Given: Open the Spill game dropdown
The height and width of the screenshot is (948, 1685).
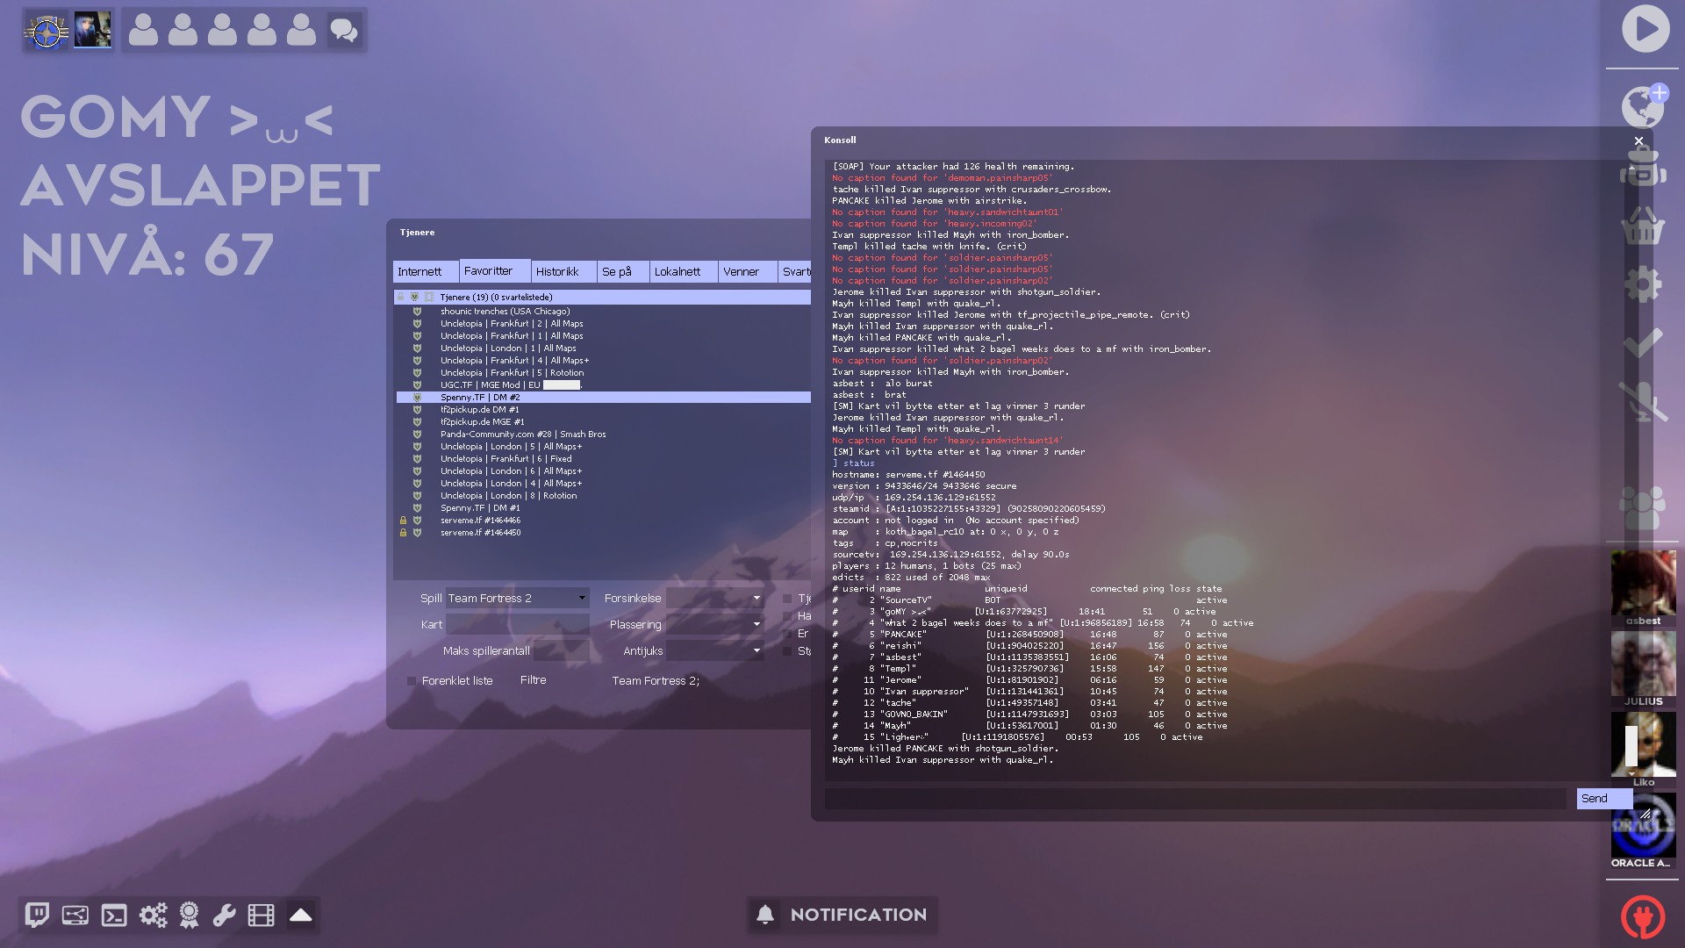Looking at the screenshot, I should point(517,599).
